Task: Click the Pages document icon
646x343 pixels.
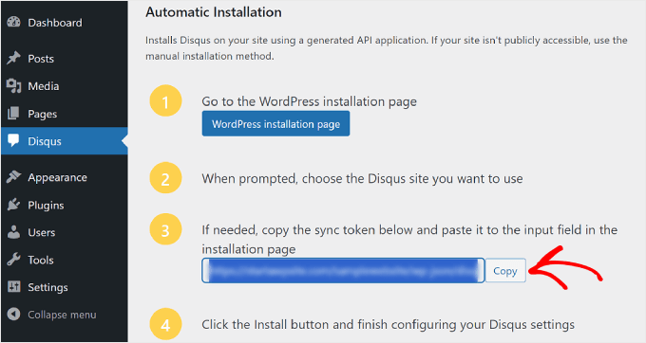Action: pyautogui.click(x=13, y=114)
